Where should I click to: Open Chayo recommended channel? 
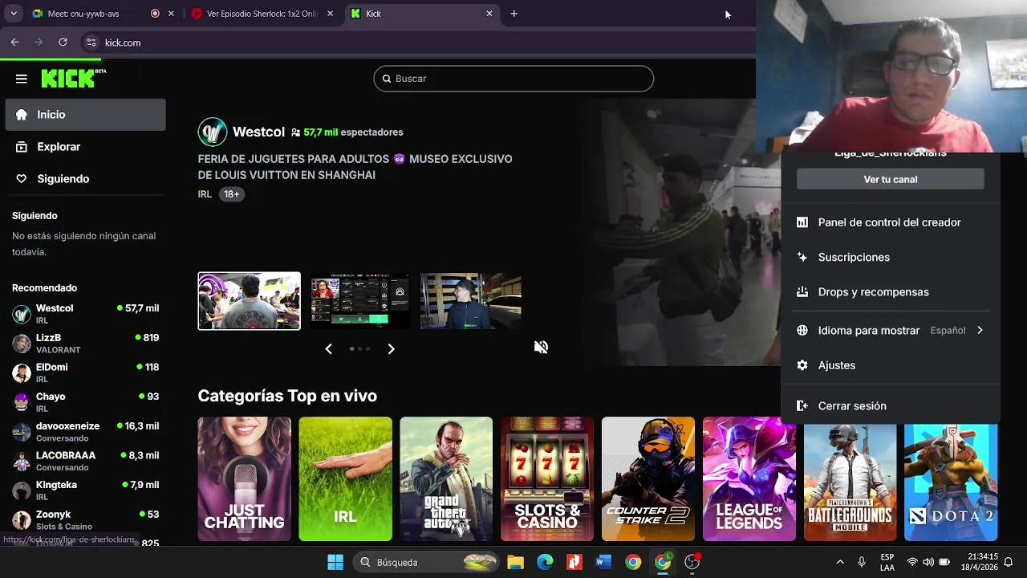(x=86, y=402)
